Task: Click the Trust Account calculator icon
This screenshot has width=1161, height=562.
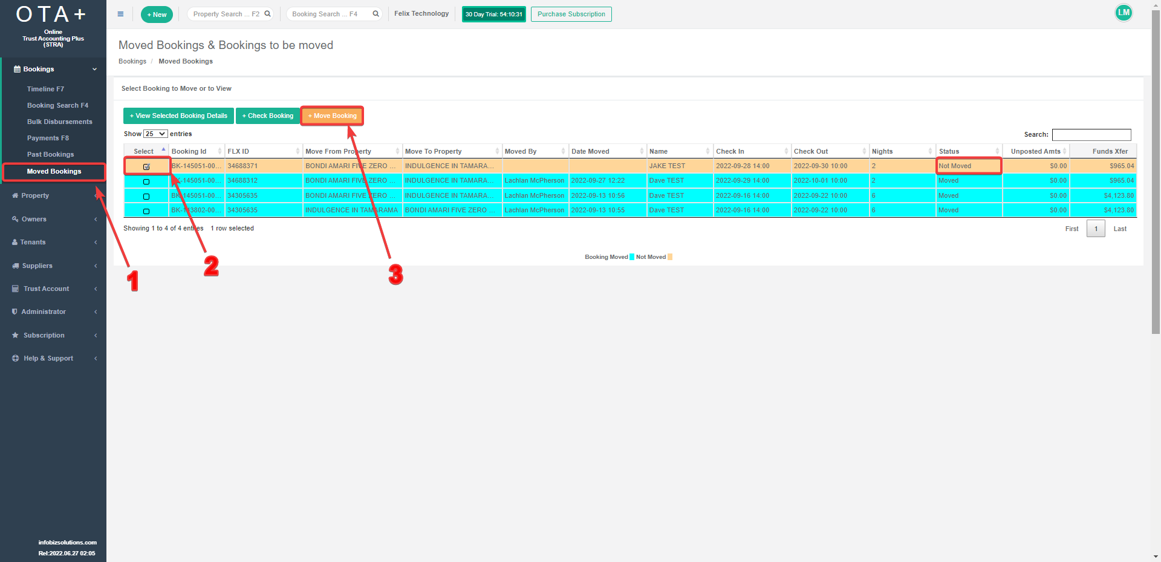Action: [15, 289]
